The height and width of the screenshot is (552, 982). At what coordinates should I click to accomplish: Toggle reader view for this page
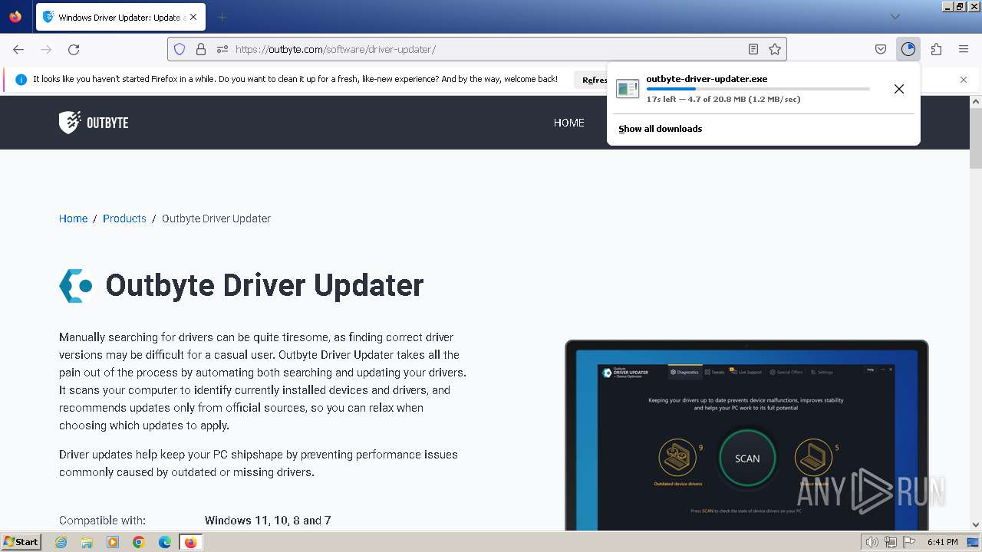tap(753, 49)
